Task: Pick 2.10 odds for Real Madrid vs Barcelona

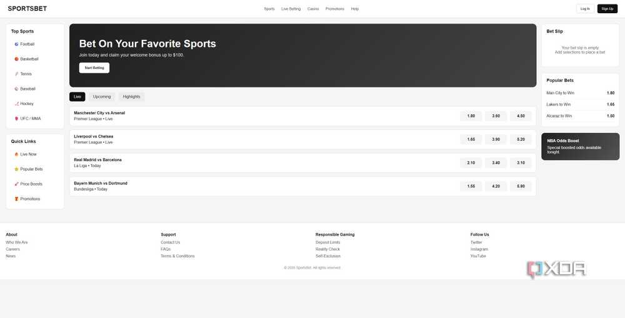Action: pyautogui.click(x=471, y=162)
